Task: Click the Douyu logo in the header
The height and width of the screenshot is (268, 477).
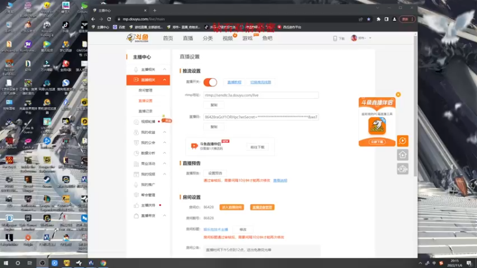Action: (138, 38)
